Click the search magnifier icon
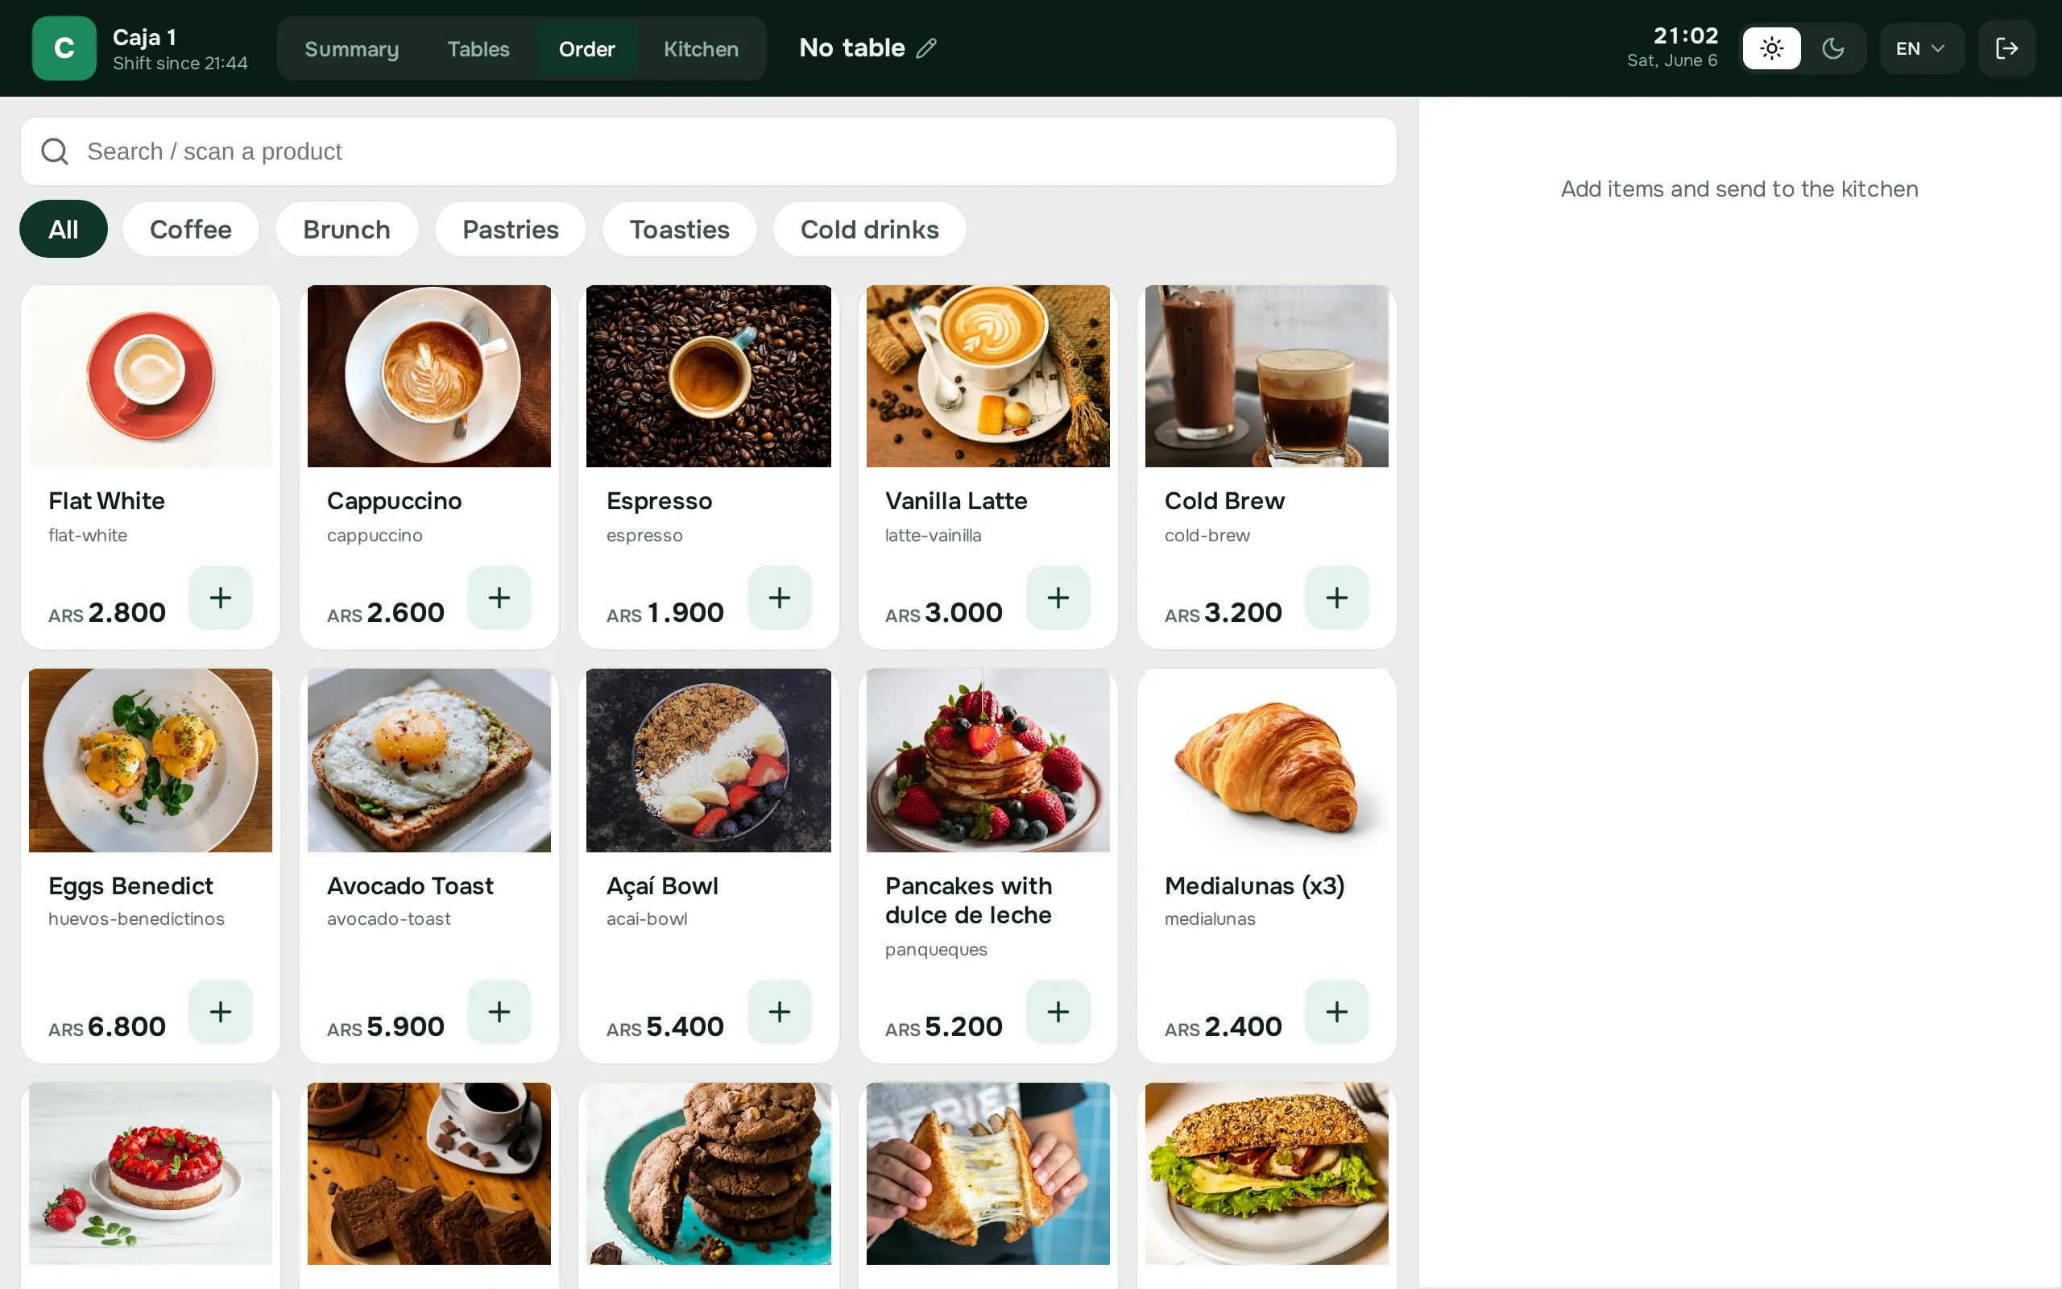The width and height of the screenshot is (2062, 1289). point(55,151)
